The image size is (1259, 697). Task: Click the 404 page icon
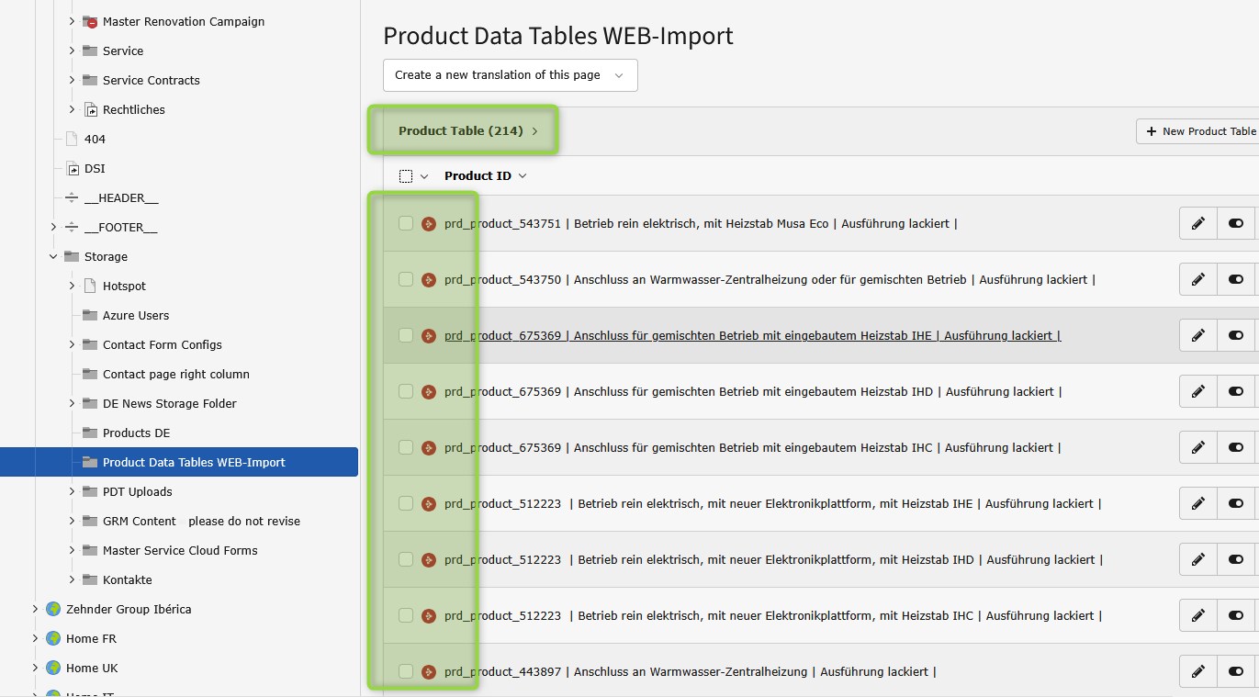[72, 139]
